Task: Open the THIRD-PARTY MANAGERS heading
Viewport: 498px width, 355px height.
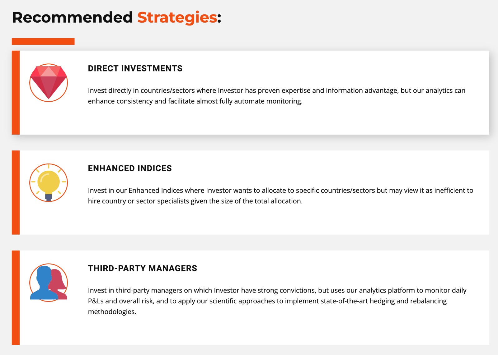Action: pos(143,268)
